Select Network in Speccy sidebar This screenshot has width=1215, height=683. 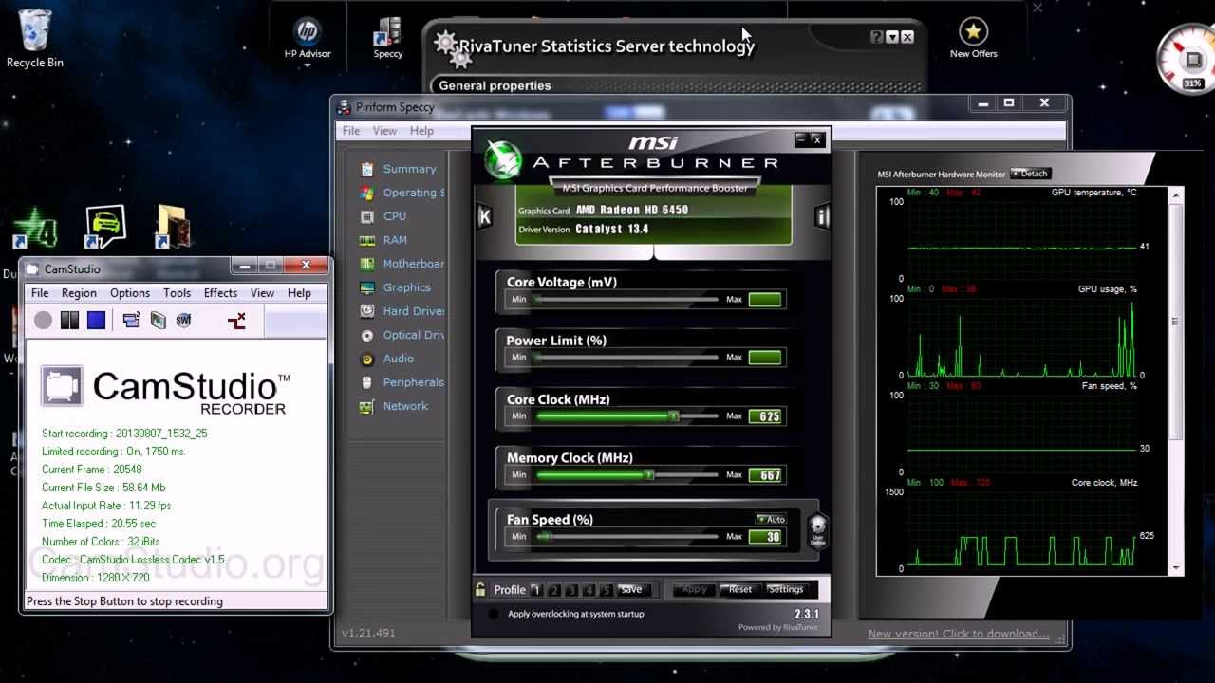pos(393,406)
